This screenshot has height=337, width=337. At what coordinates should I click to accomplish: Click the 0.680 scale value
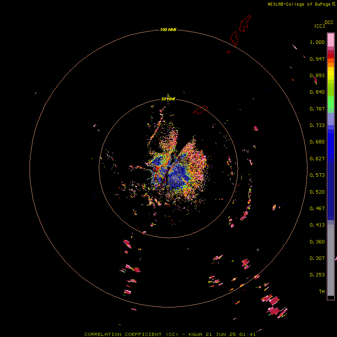[317, 142]
